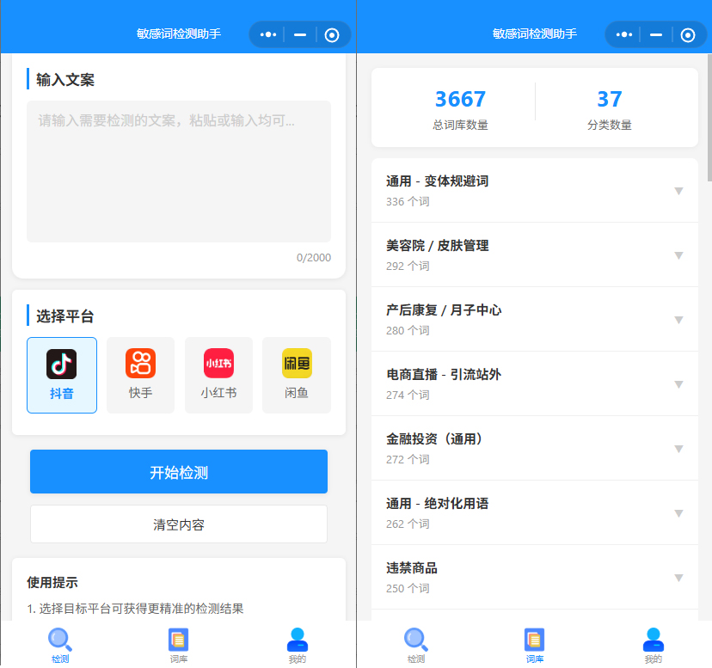Click the 336 个词 count text
Viewport: 712px width, 668px height.
click(408, 202)
